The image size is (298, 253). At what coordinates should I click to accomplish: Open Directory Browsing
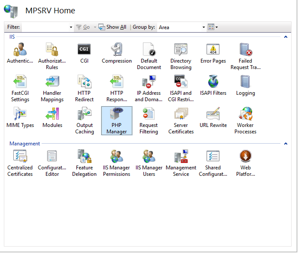pyautogui.click(x=181, y=56)
